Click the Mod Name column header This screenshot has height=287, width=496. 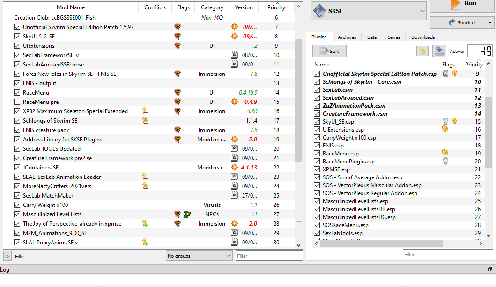coord(71,7)
